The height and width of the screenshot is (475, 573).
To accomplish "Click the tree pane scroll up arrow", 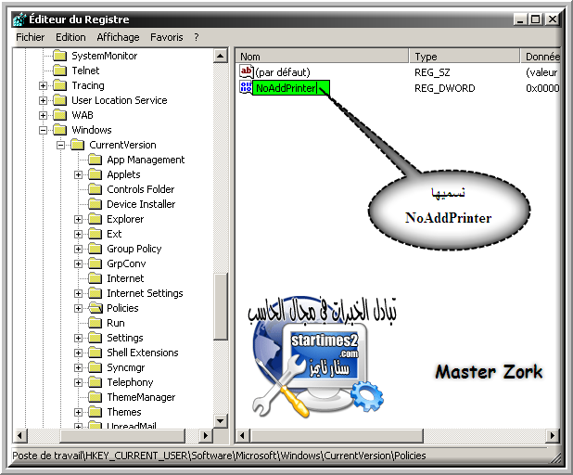I will pos(221,56).
